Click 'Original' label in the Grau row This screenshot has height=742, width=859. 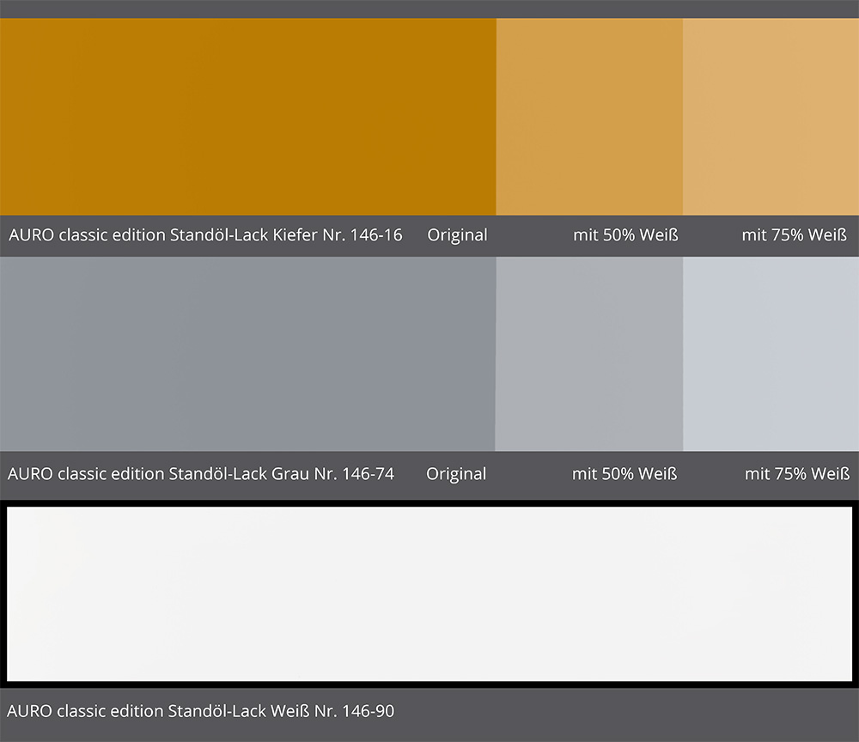(456, 474)
